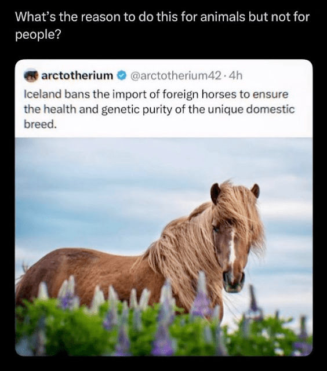The height and width of the screenshot is (371, 327).
Task: Click the blue verified checkmark badge
Action: click(122, 75)
